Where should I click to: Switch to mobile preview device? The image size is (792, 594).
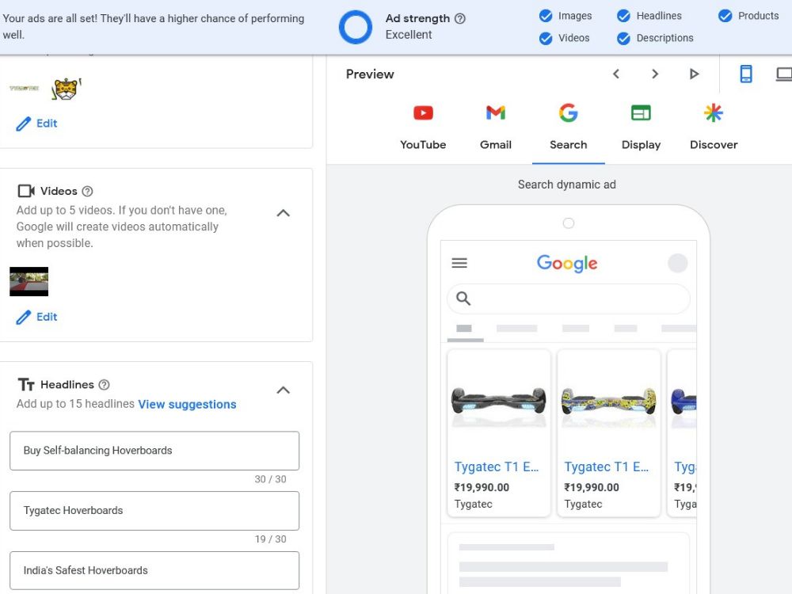click(x=746, y=74)
